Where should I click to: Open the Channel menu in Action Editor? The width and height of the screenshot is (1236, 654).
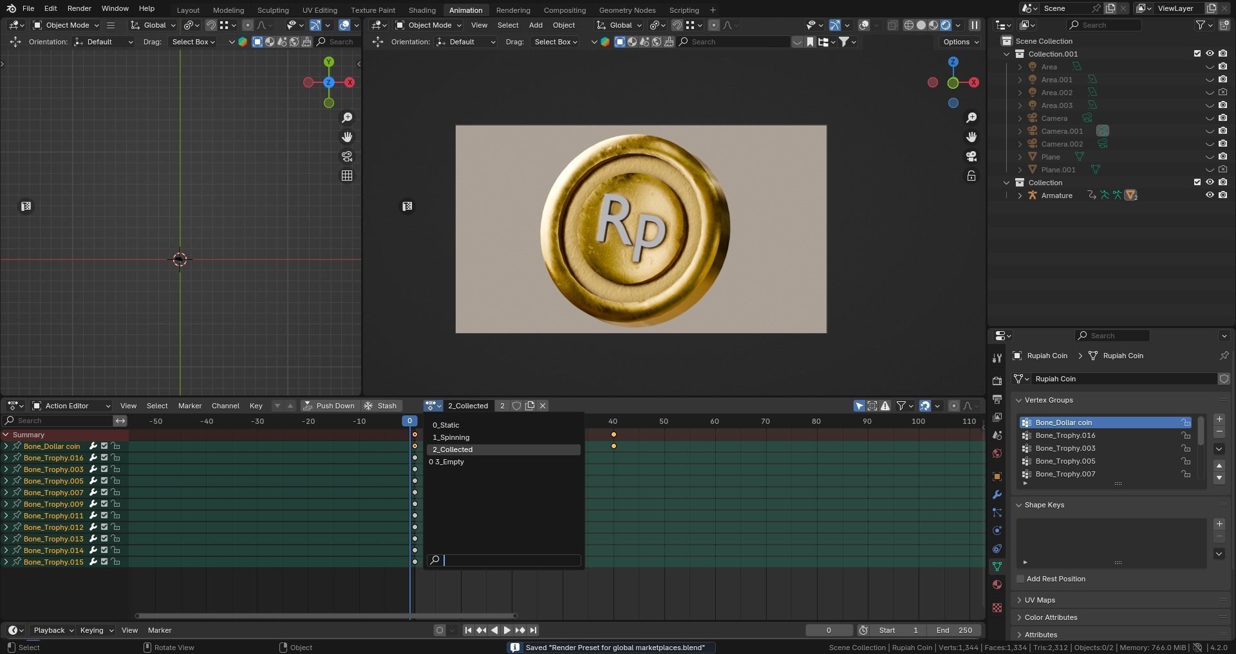tap(225, 406)
